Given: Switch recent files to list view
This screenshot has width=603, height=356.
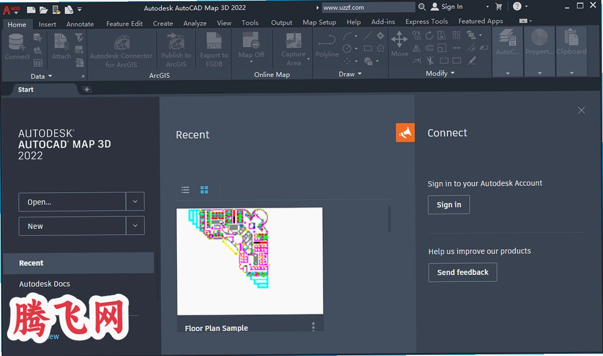Looking at the screenshot, I should 185,190.
